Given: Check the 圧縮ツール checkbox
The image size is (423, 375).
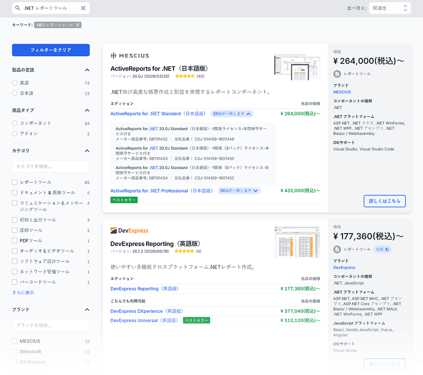Looking at the screenshot, I should tap(14, 230).
